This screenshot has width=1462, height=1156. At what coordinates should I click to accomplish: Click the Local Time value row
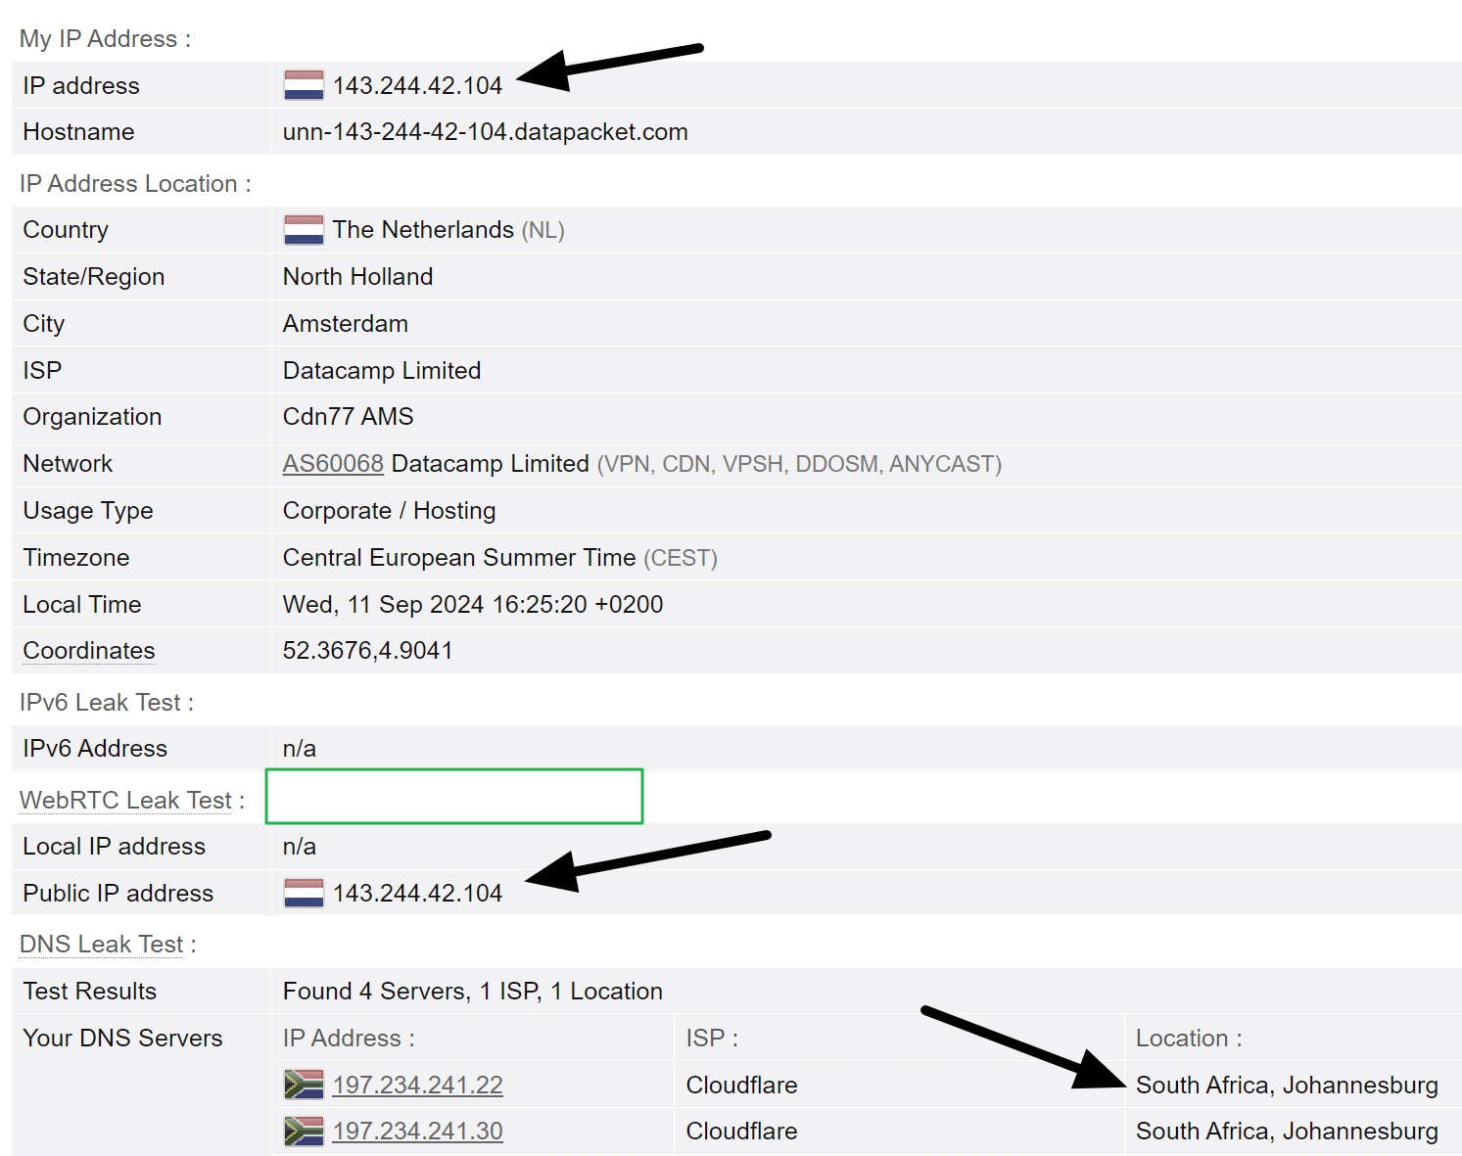(473, 604)
